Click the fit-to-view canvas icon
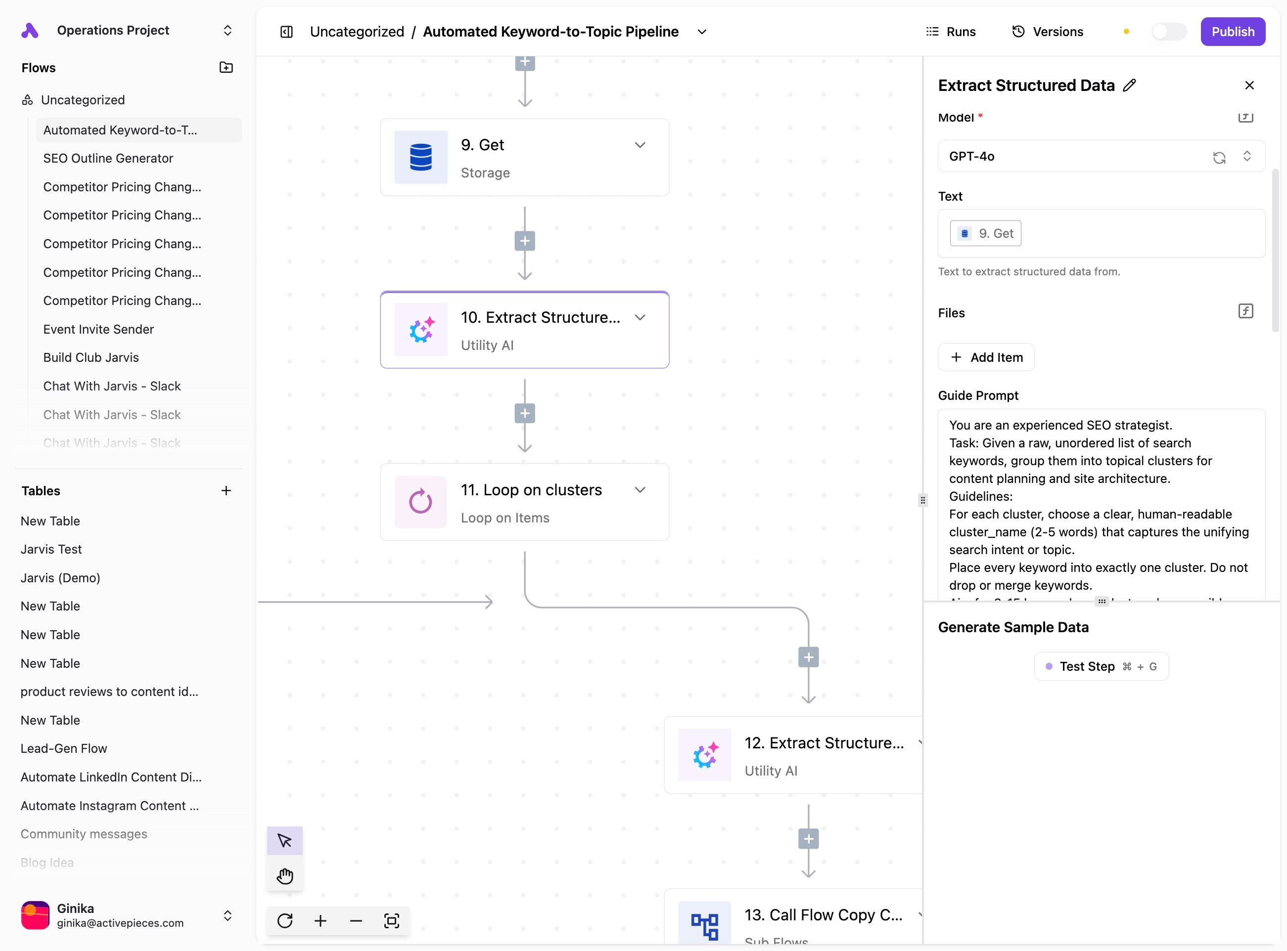This screenshot has height=951, width=1287. click(x=391, y=920)
